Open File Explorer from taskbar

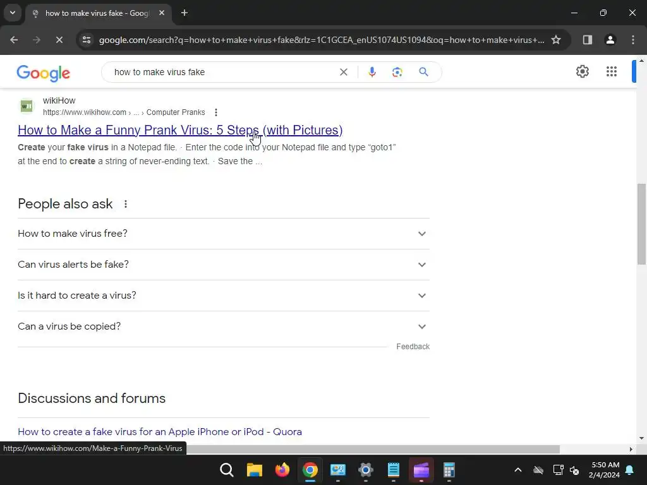pyautogui.click(x=254, y=470)
